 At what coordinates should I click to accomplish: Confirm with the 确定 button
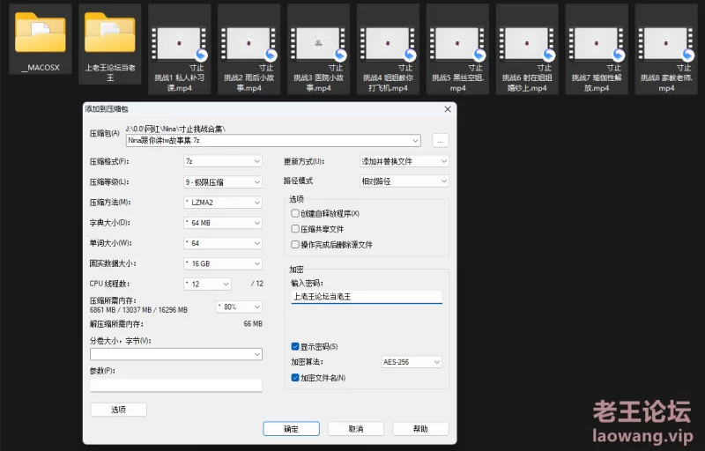click(x=292, y=429)
